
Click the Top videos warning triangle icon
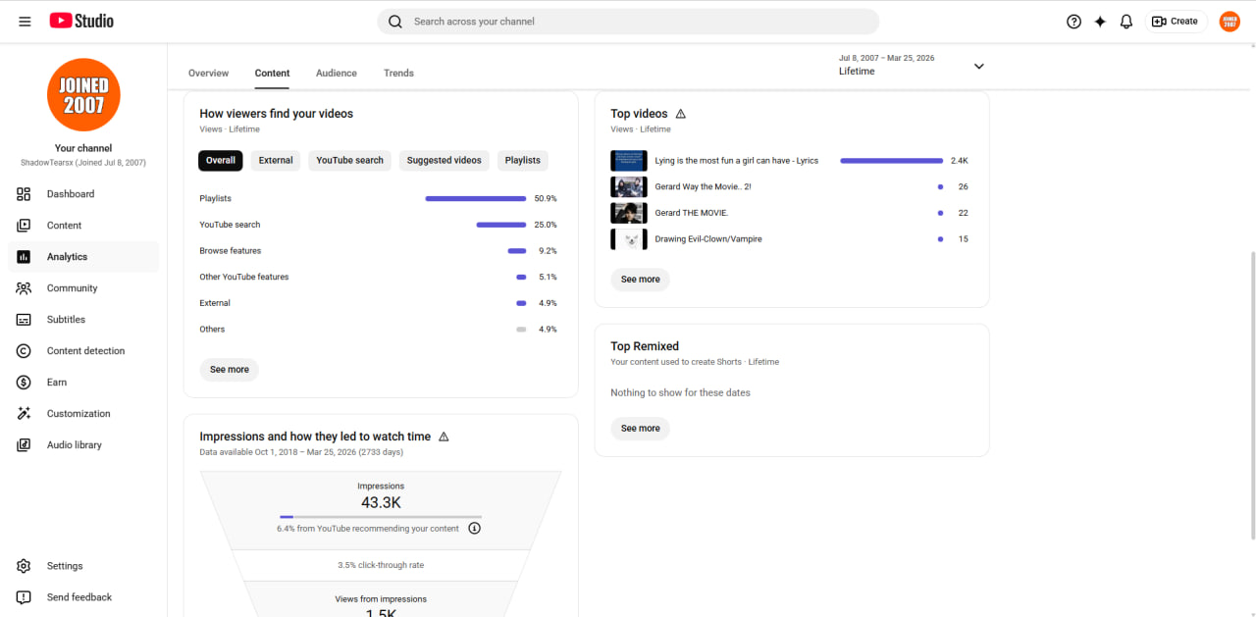coord(681,114)
